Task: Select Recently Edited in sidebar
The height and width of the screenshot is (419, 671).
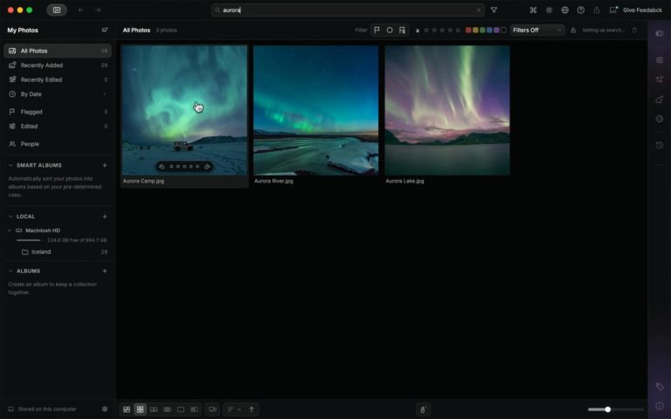Action: click(58, 79)
